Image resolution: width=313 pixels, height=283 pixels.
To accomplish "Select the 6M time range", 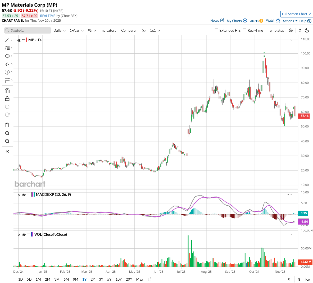I will pos(66,279).
